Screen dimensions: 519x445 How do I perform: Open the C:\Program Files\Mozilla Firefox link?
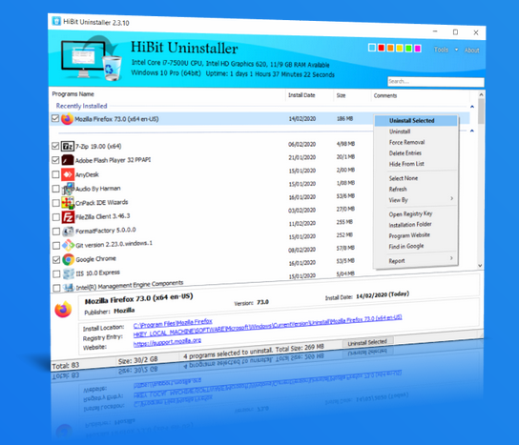pos(173,323)
